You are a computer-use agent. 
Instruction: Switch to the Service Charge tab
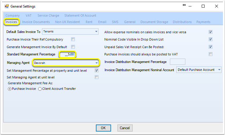(48, 15)
